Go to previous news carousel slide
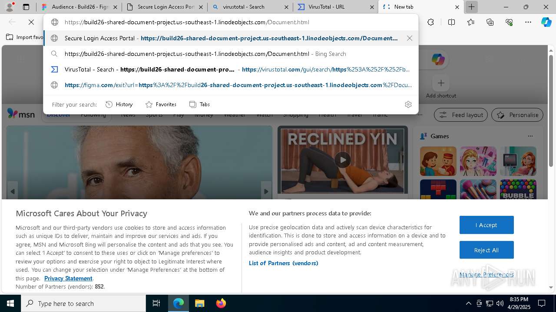The image size is (556, 312). click(12, 191)
